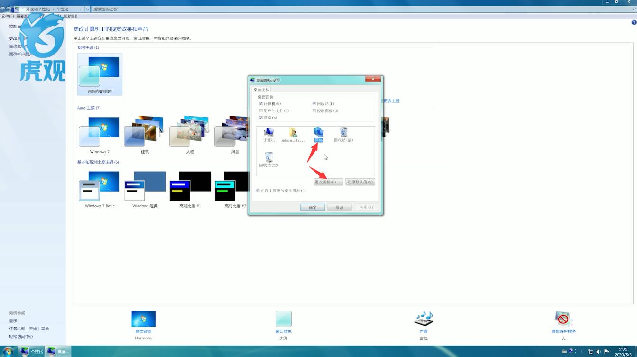
Task: Open the network tray icon
Action: [591, 352]
